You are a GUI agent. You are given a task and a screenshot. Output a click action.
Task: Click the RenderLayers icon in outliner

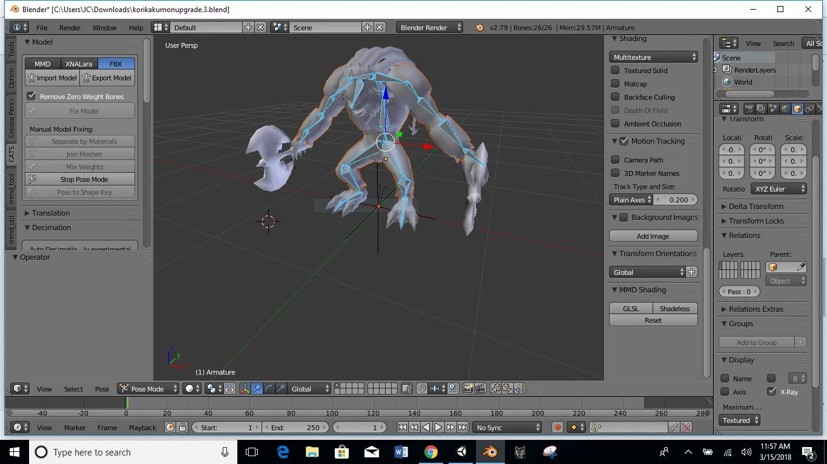coord(728,70)
